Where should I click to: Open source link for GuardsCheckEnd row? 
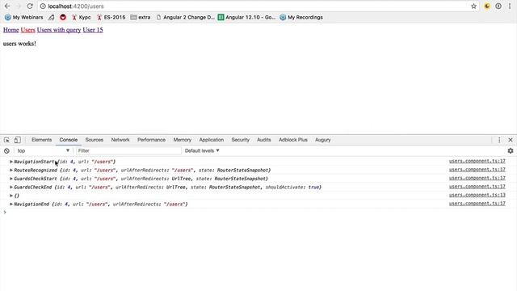(477, 187)
